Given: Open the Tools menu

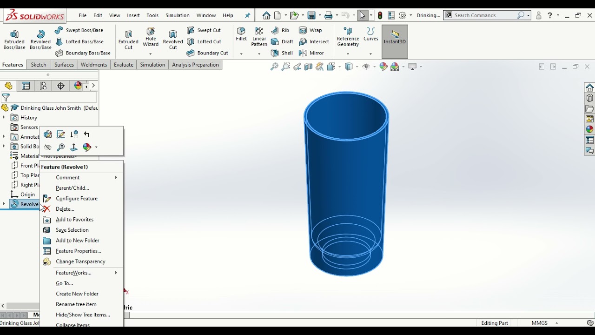Looking at the screenshot, I should tap(152, 15).
